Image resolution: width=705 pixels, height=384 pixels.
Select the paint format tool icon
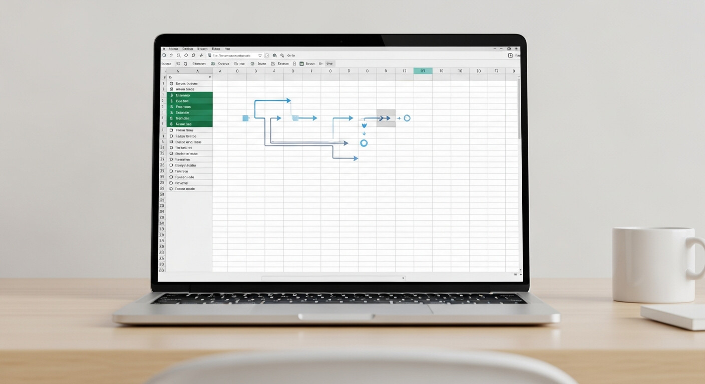(201, 55)
